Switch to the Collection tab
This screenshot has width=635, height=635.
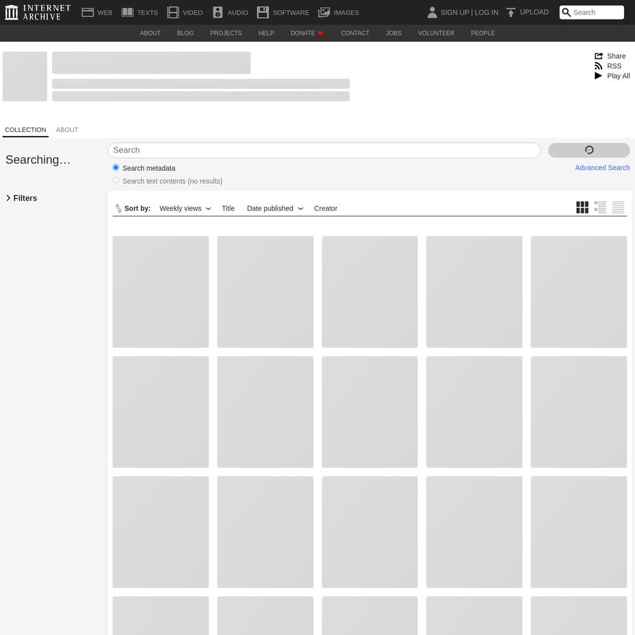[25, 130]
